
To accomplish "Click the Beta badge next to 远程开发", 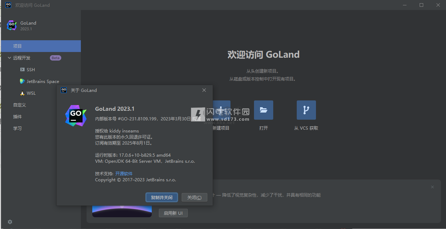I will coord(55,58).
